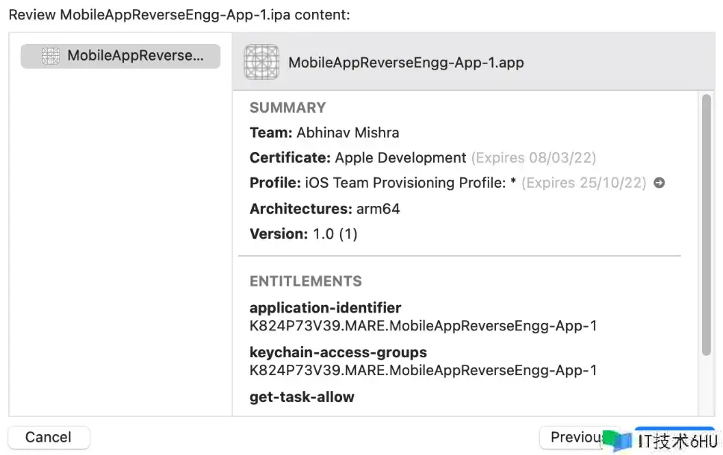Screen dimensions: 723x455
Task: Select MobileAppReverse... item in sidebar list
Action: pos(120,56)
